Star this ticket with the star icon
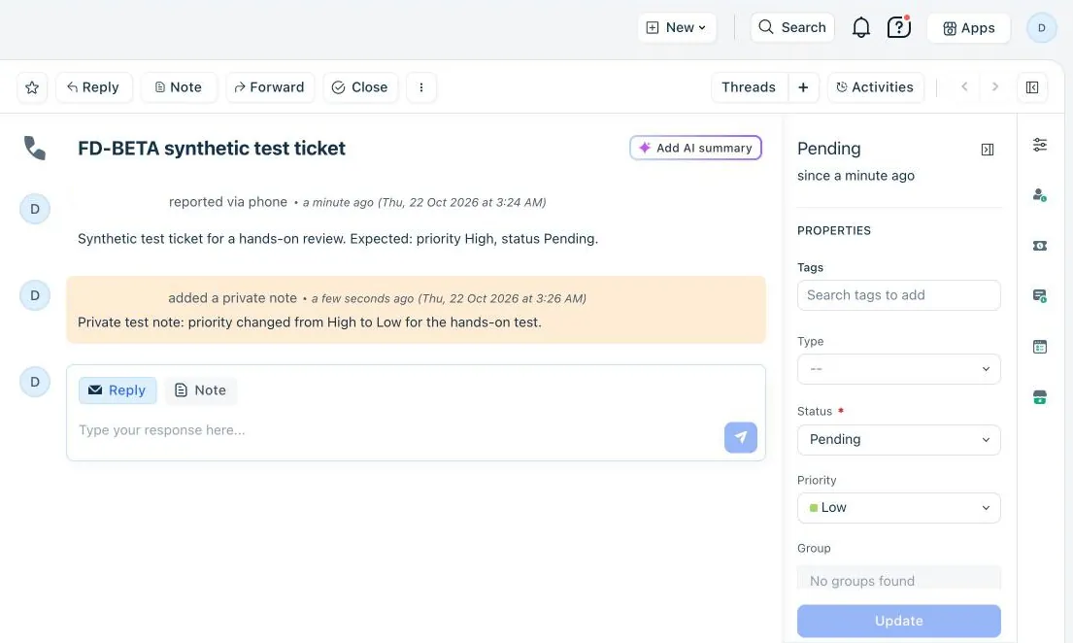Screen dimensions: 1073x643 pyautogui.click(x=31, y=87)
